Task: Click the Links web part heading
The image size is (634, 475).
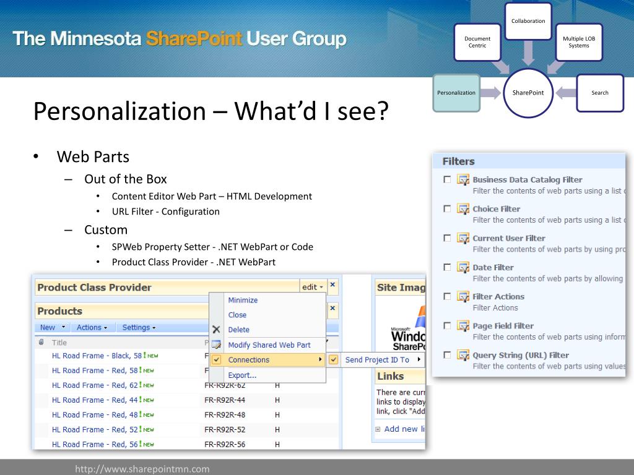Action: pos(390,376)
